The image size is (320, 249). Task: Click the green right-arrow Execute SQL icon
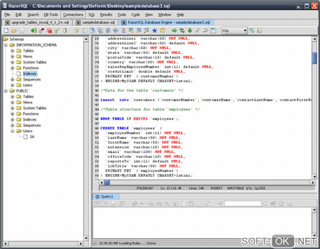(x=174, y=30)
